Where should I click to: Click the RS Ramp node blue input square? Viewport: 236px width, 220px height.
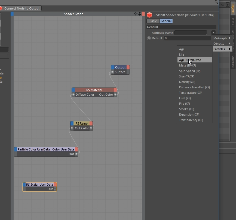point(72,123)
